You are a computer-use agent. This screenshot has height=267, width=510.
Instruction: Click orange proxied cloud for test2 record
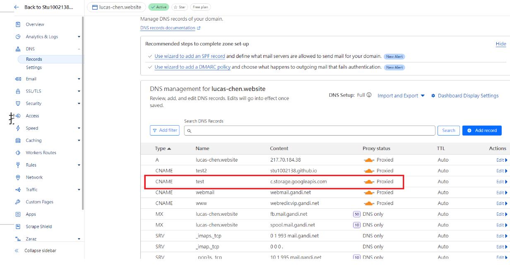tap(369, 171)
